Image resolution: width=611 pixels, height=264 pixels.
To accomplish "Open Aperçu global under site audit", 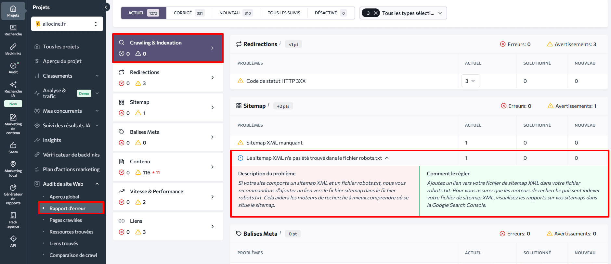I will (64, 197).
